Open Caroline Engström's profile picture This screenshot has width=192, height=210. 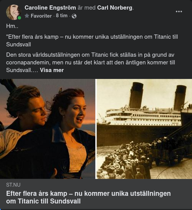point(13,12)
